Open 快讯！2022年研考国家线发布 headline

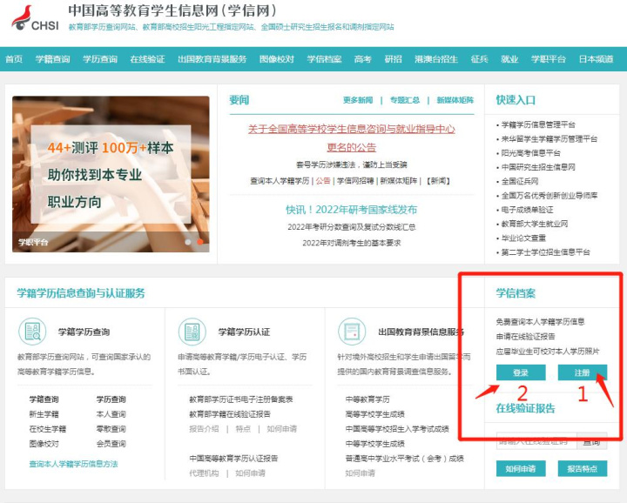pos(352,210)
